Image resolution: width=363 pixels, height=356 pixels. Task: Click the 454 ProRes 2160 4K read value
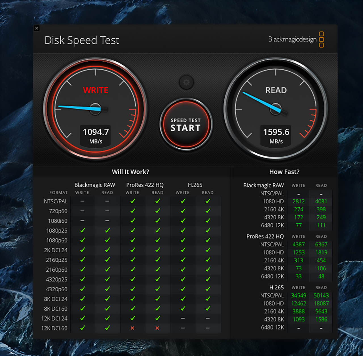click(x=321, y=260)
